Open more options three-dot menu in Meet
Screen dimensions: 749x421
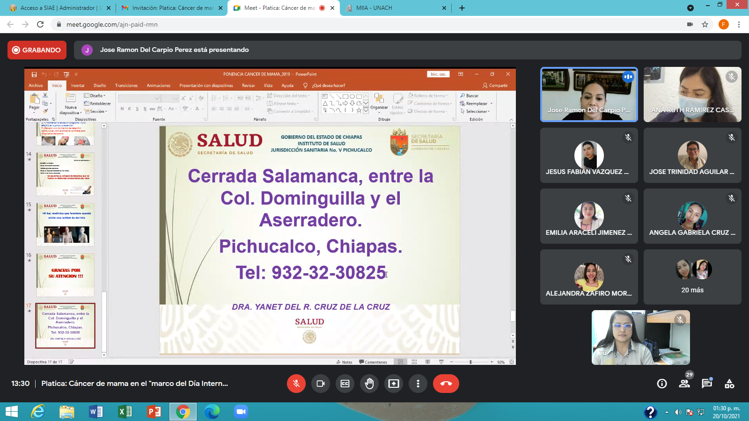418,384
